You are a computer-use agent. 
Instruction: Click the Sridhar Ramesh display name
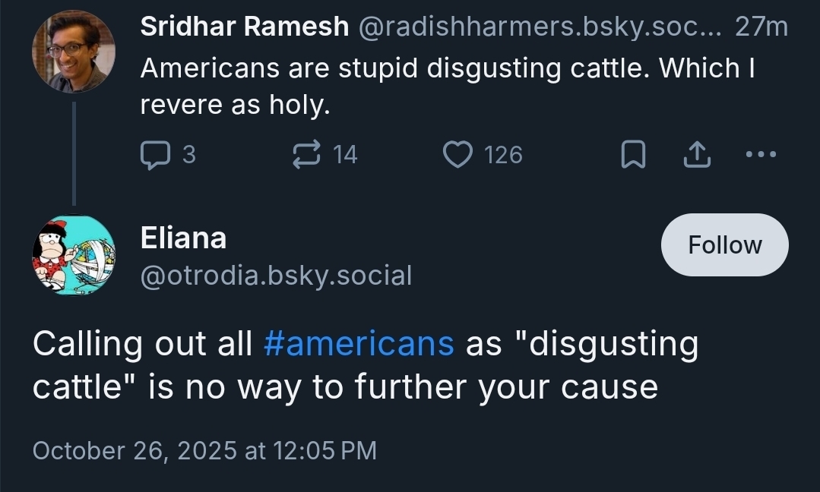click(244, 27)
